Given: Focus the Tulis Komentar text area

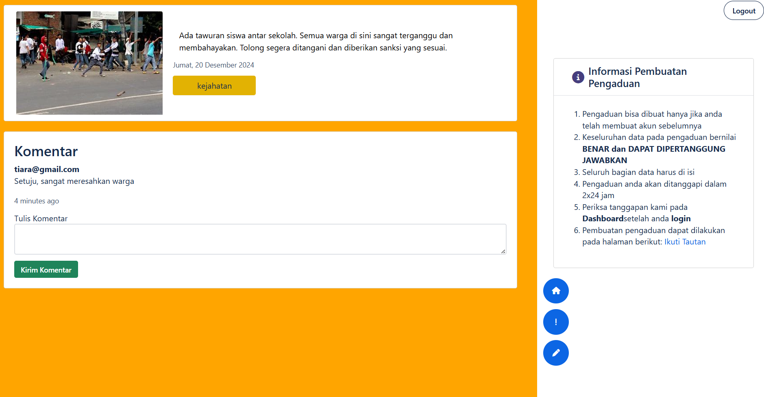Looking at the screenshot, I should pyautogui.click(x=260, y=239).
